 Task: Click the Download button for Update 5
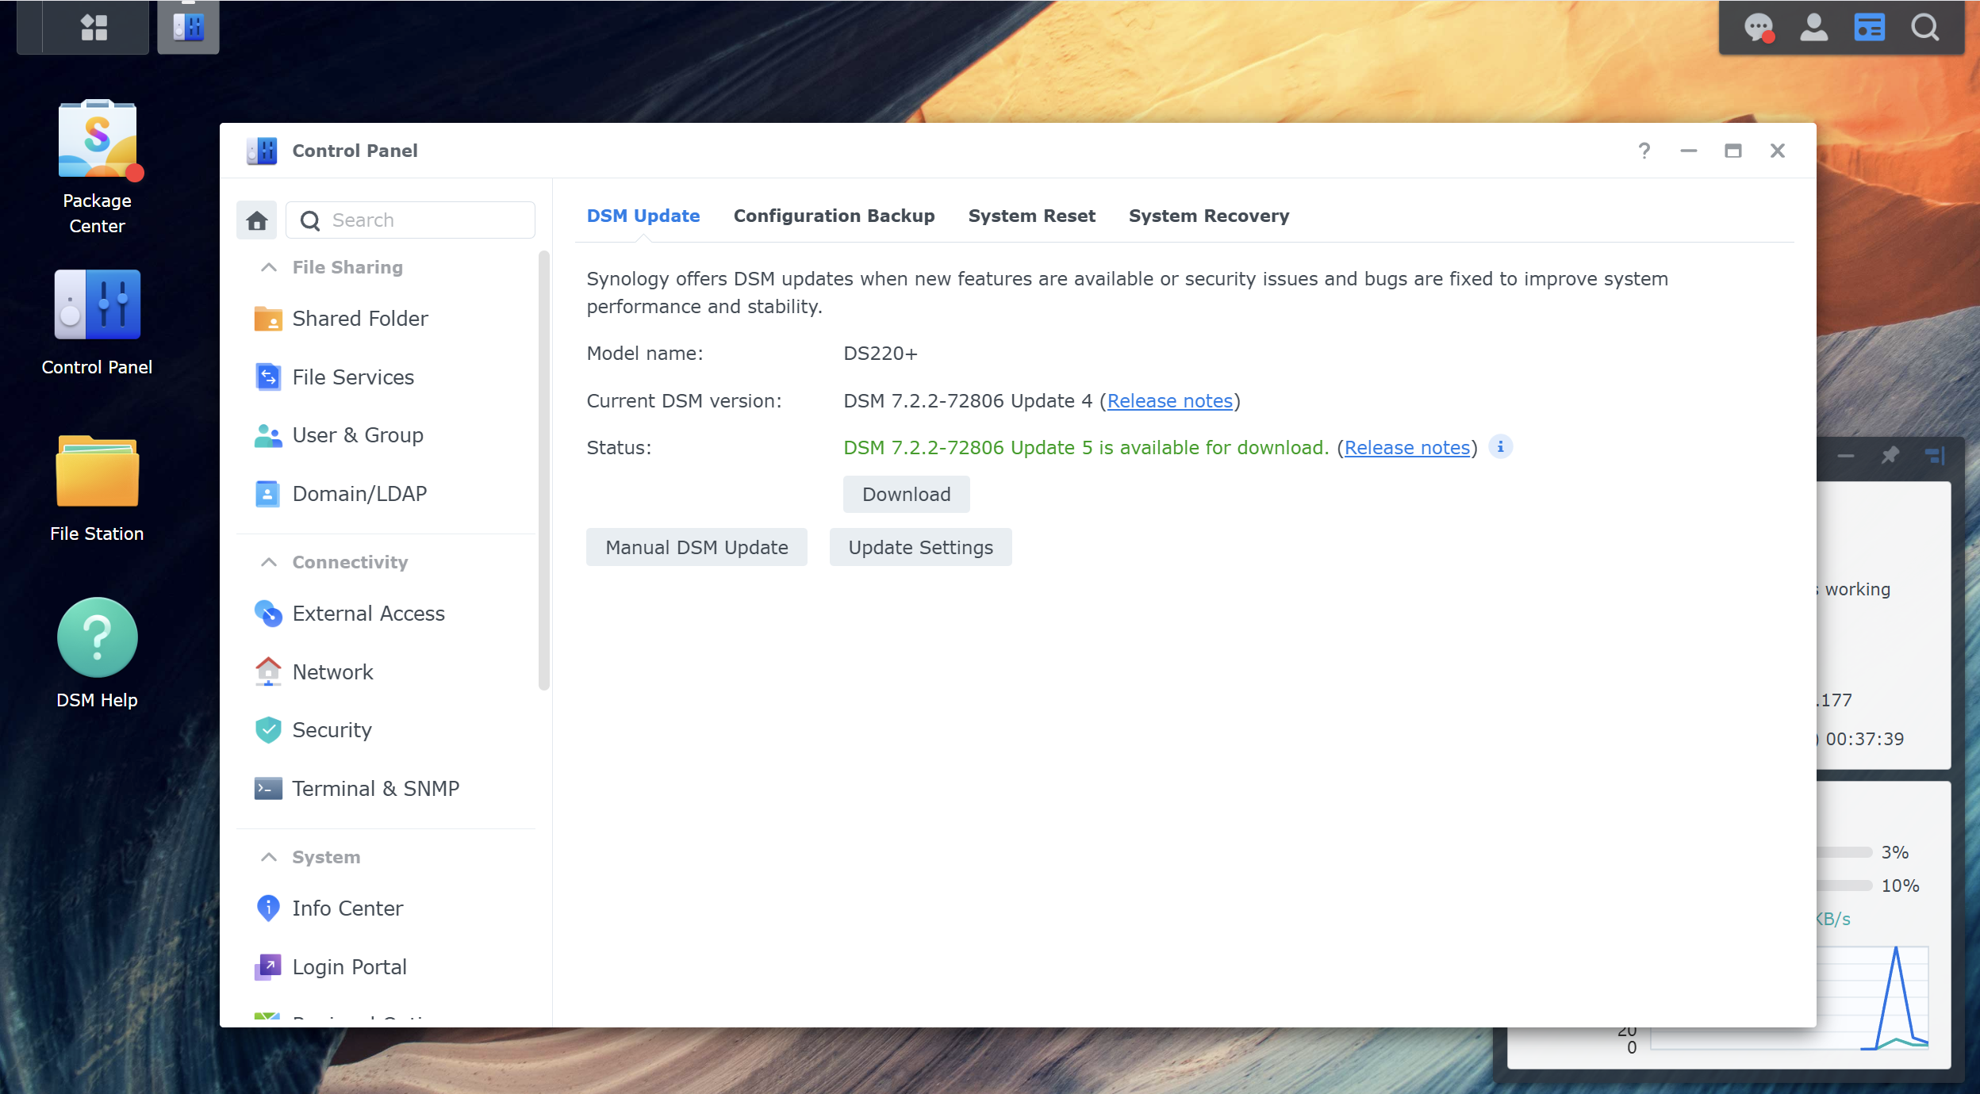click(905, 494)
